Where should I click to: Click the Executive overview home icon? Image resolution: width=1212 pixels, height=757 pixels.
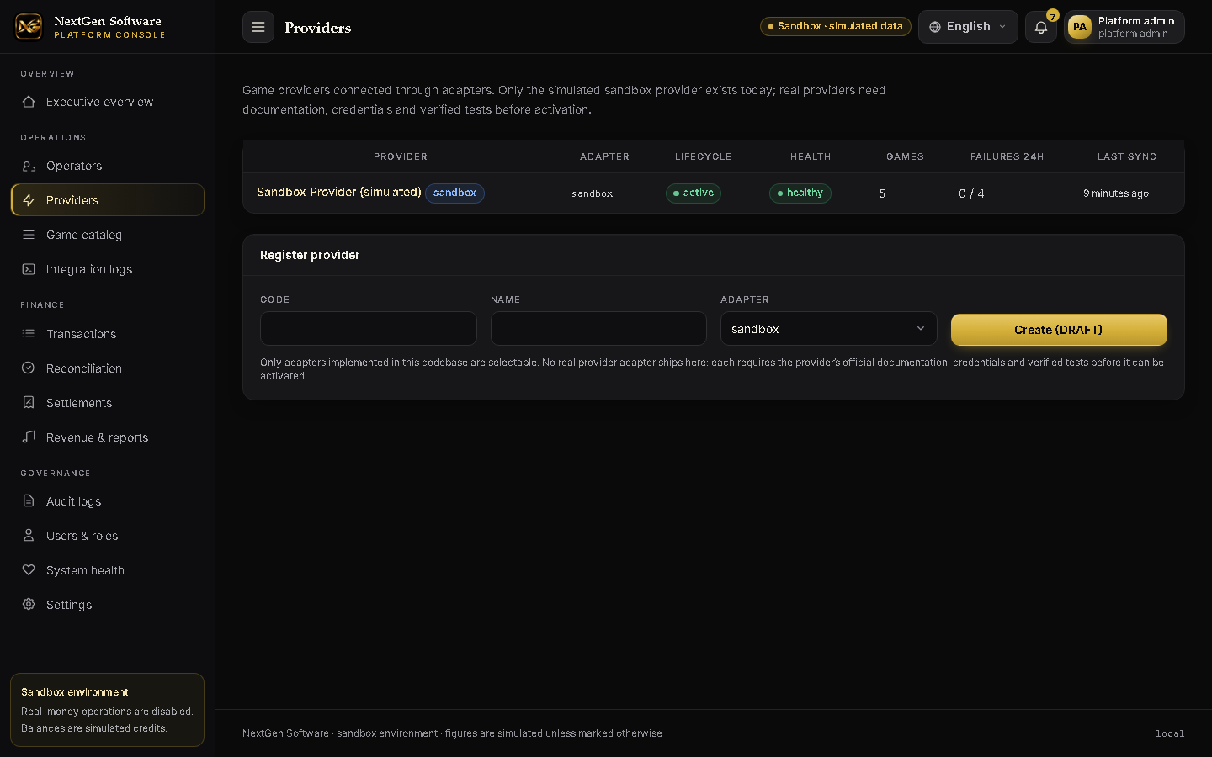tap(29, 102)
